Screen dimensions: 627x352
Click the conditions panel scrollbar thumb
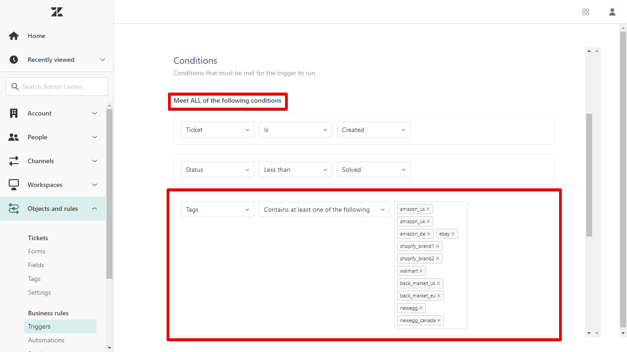click(589, 175)
